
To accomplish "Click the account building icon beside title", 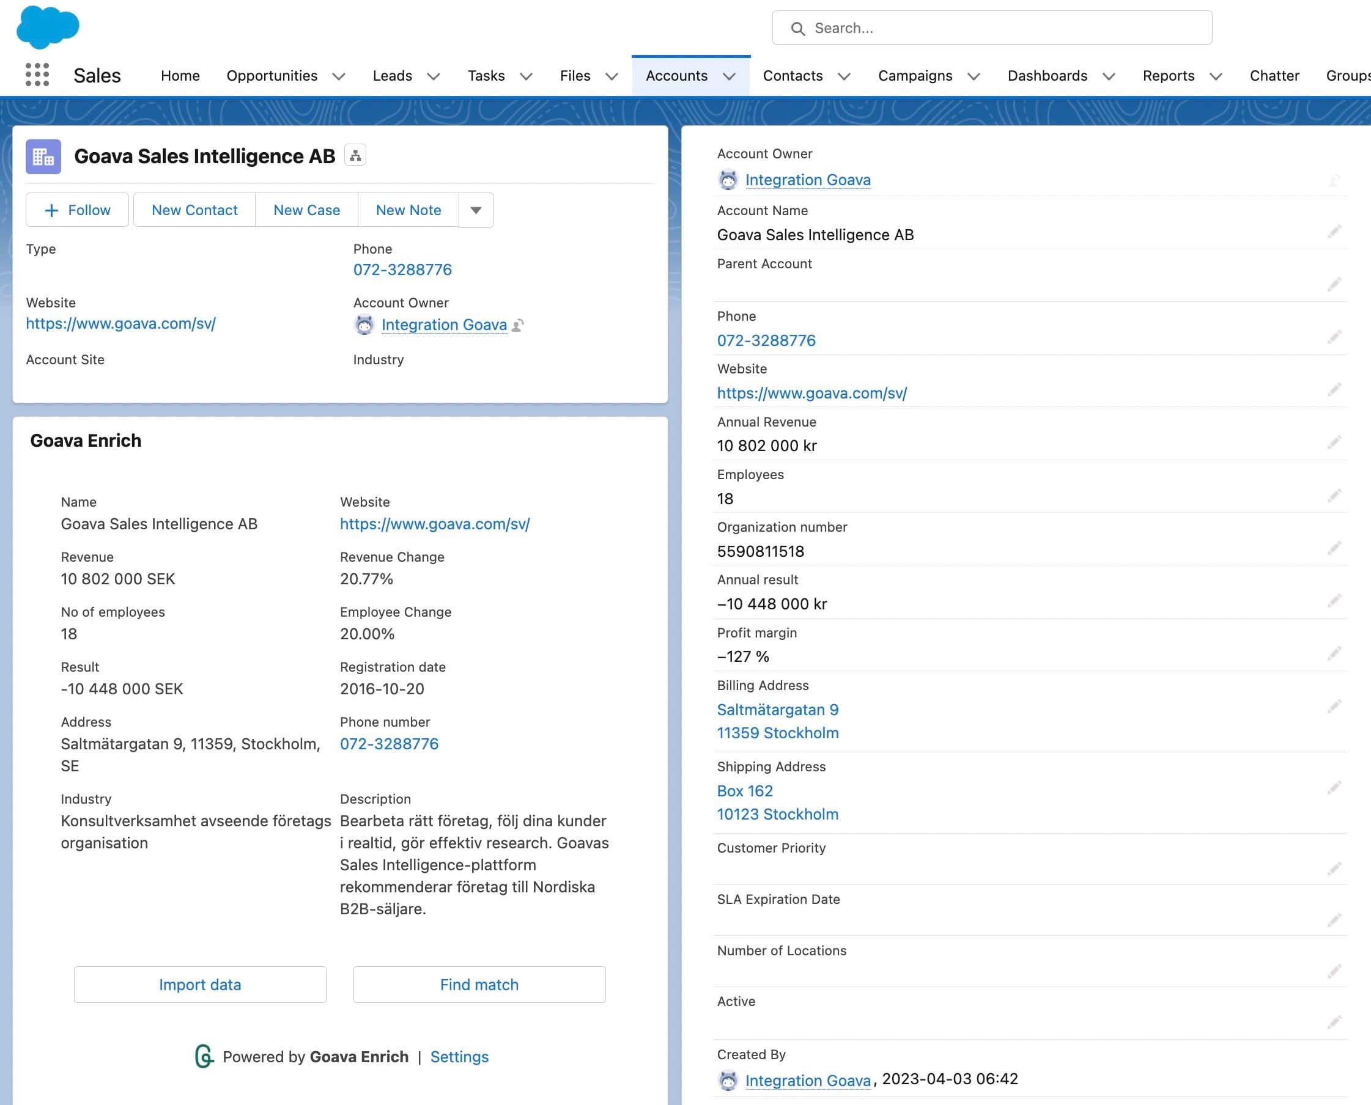I will (43, 156).
